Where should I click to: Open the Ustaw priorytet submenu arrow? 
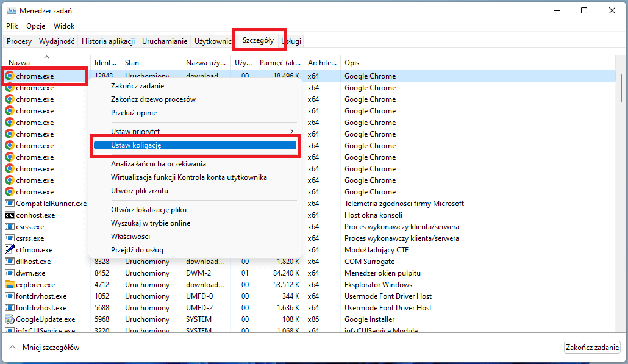tap(291, 131)
